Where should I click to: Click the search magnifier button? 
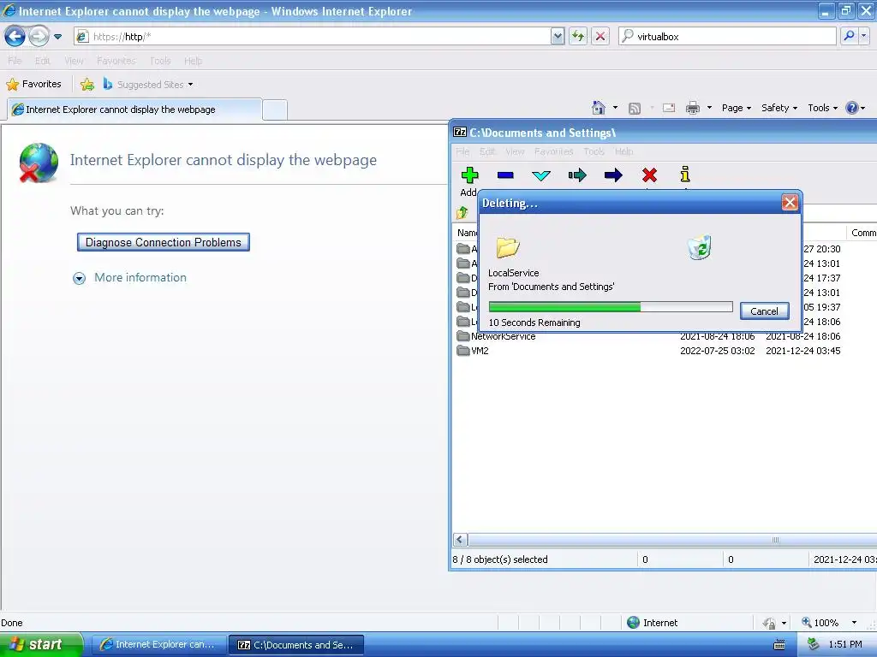(849, 36)
